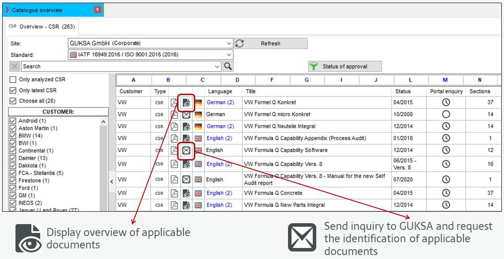Open the PDF for the Self Audit report manual

pyautogui.click(x=174, y=179)
